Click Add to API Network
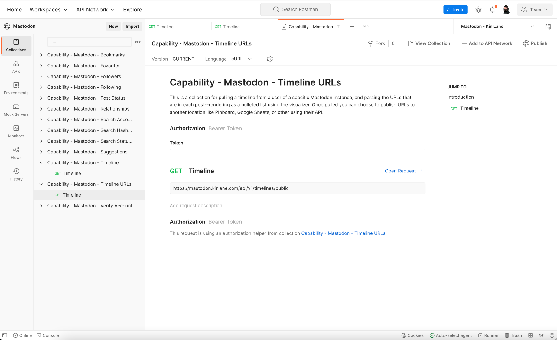 point(487,43)
